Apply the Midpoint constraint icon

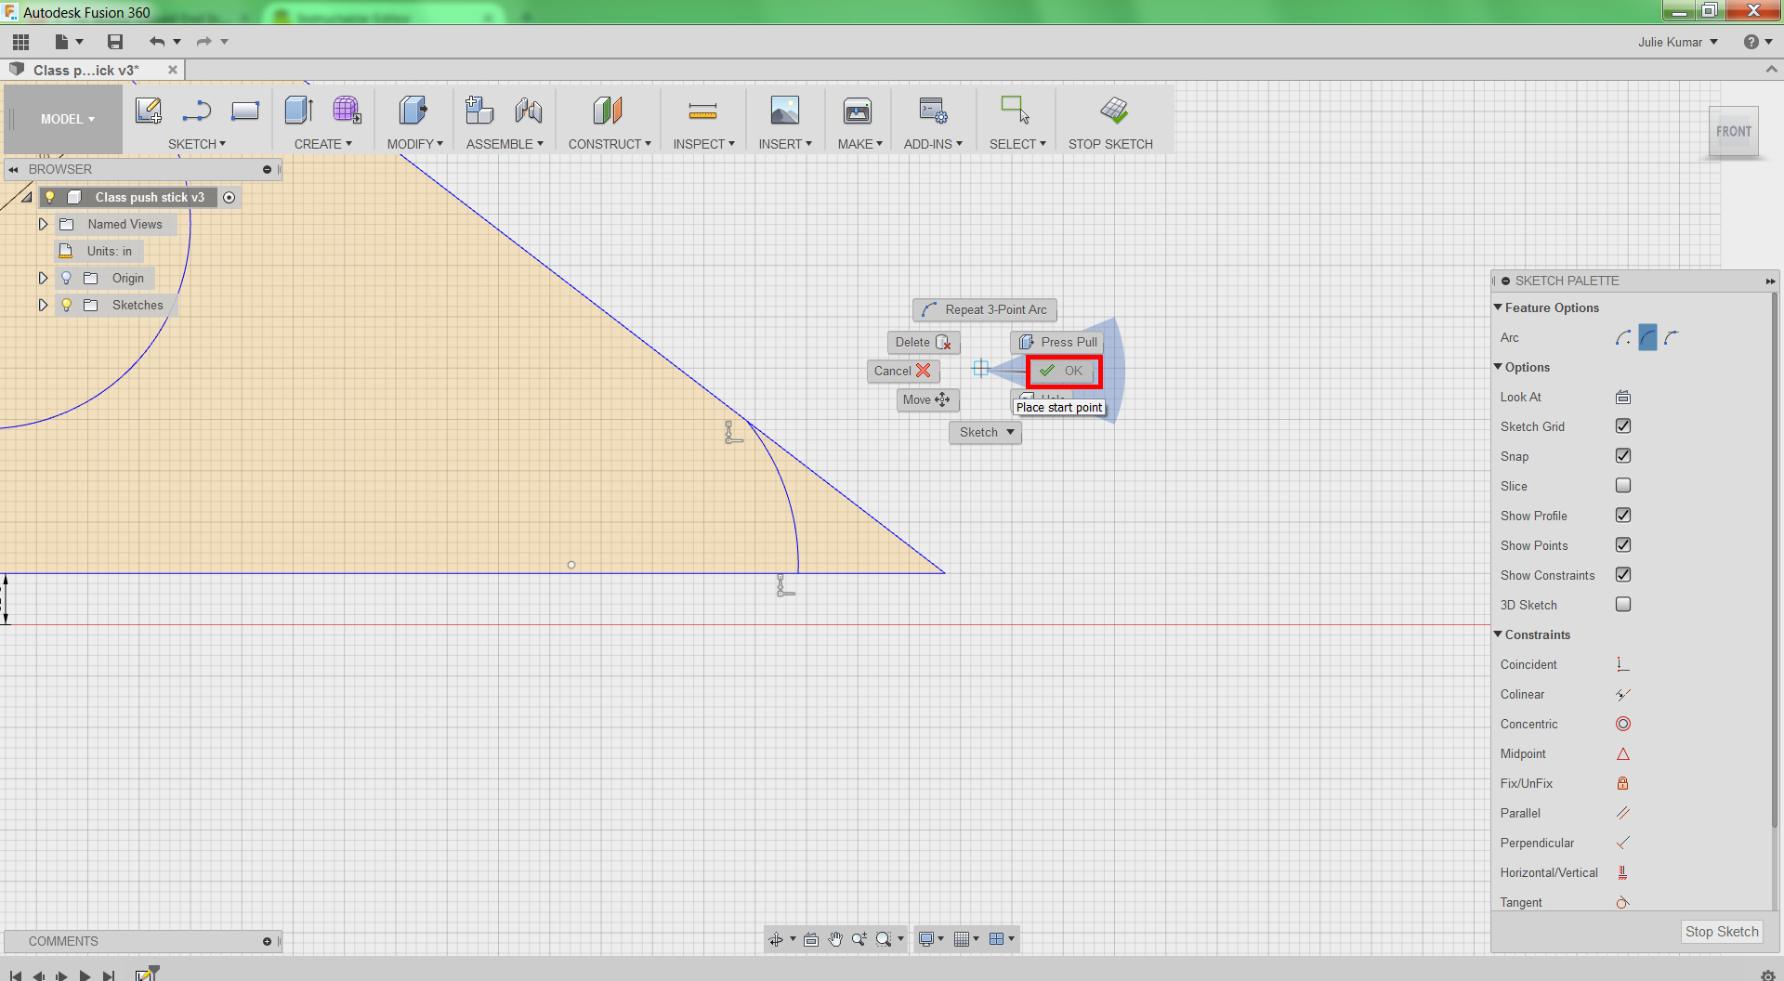(1623, 754)
